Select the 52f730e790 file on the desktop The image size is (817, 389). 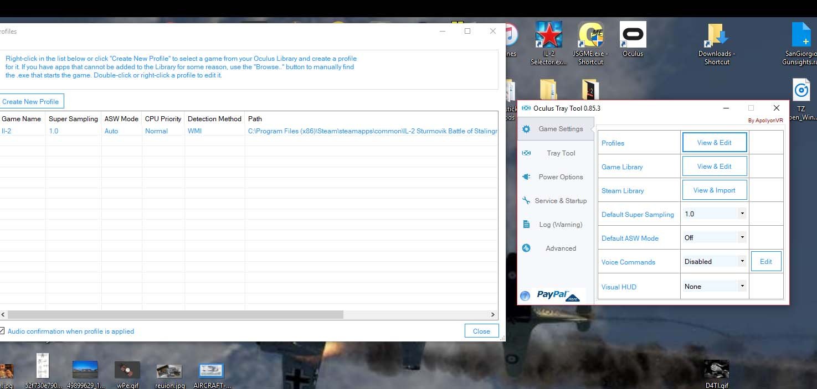coord(42,371)
